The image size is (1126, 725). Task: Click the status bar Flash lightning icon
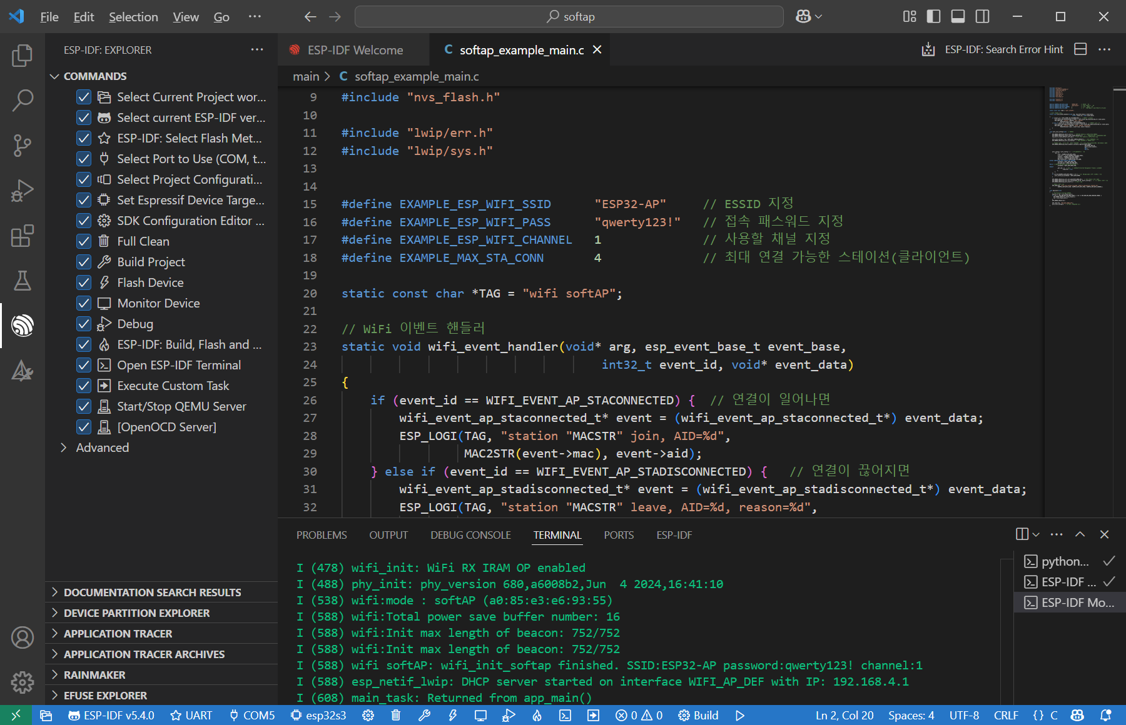point(452,716)
